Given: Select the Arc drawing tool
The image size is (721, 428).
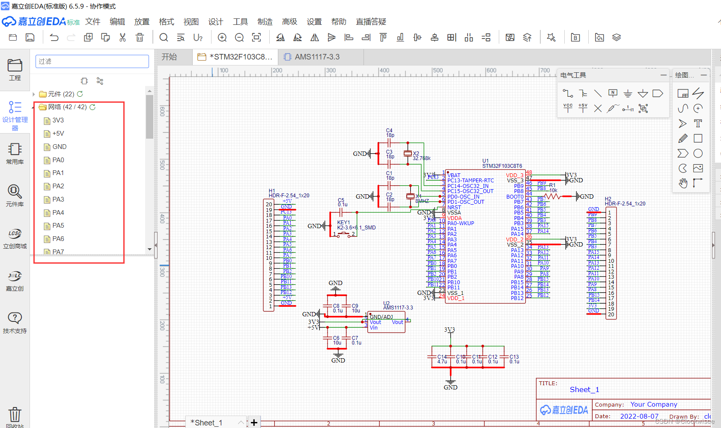Looking at the screenshot, I should 698,108.
